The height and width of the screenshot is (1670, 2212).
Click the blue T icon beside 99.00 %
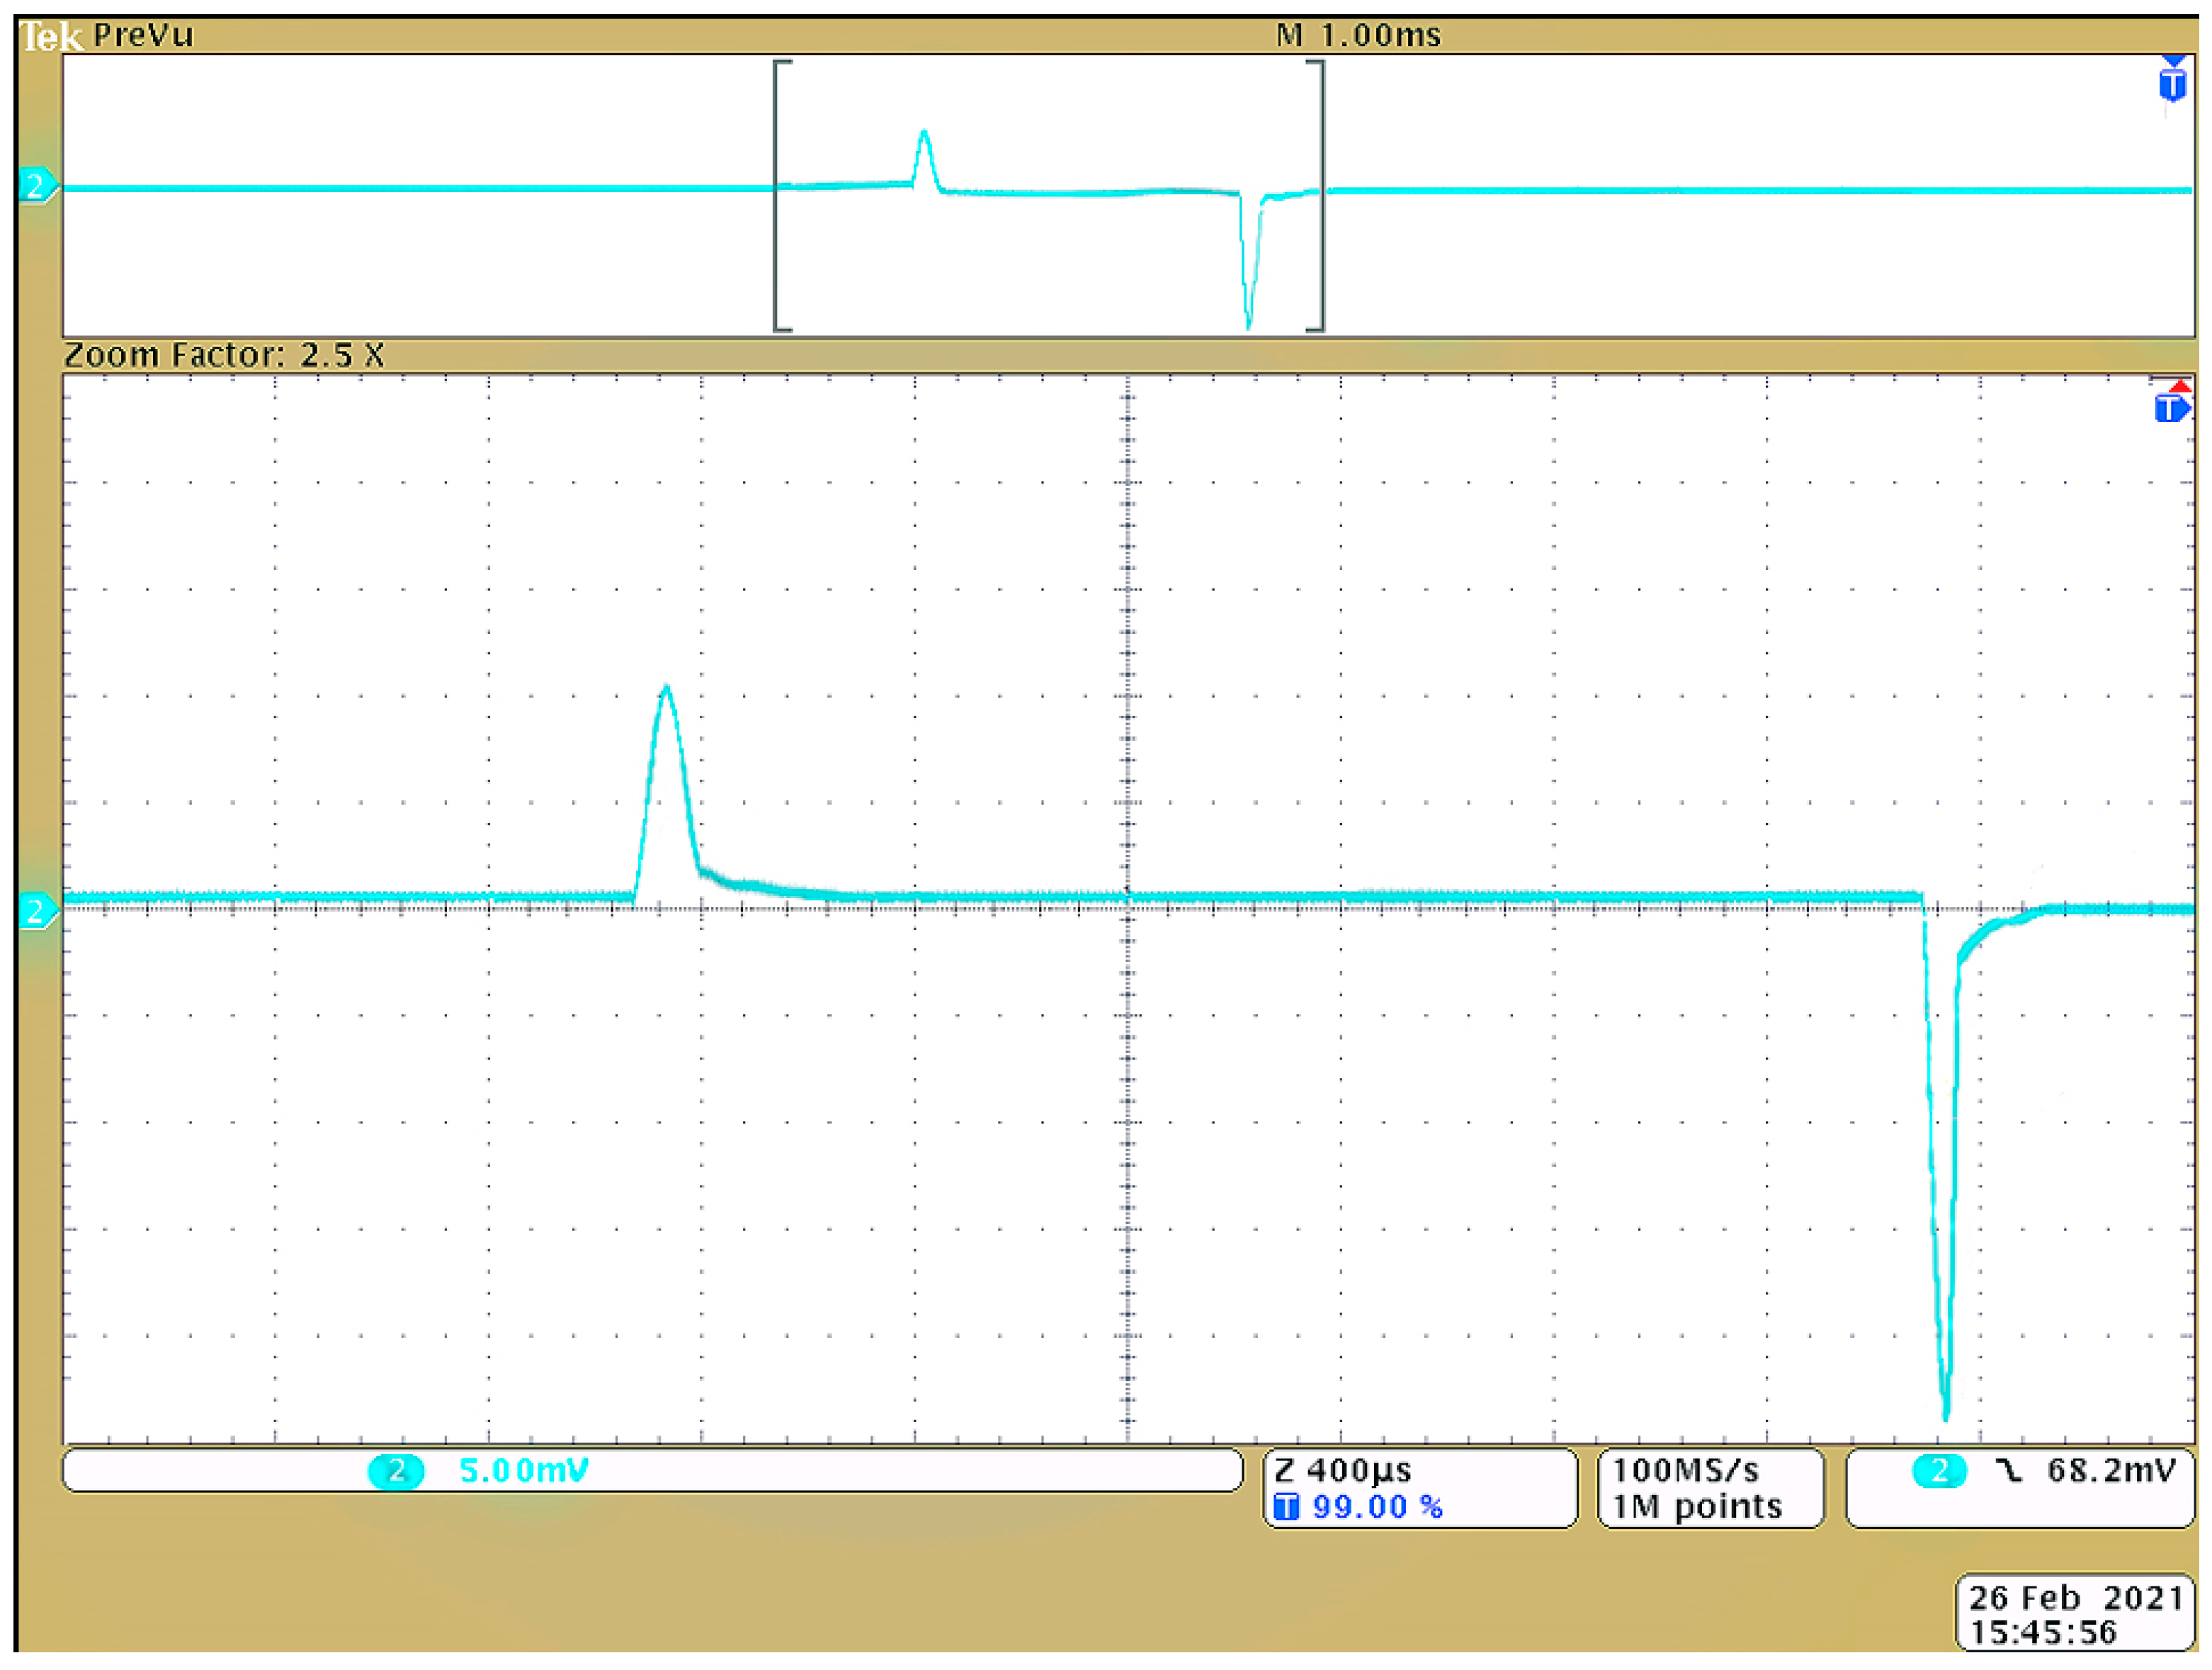(1286, 1507)
